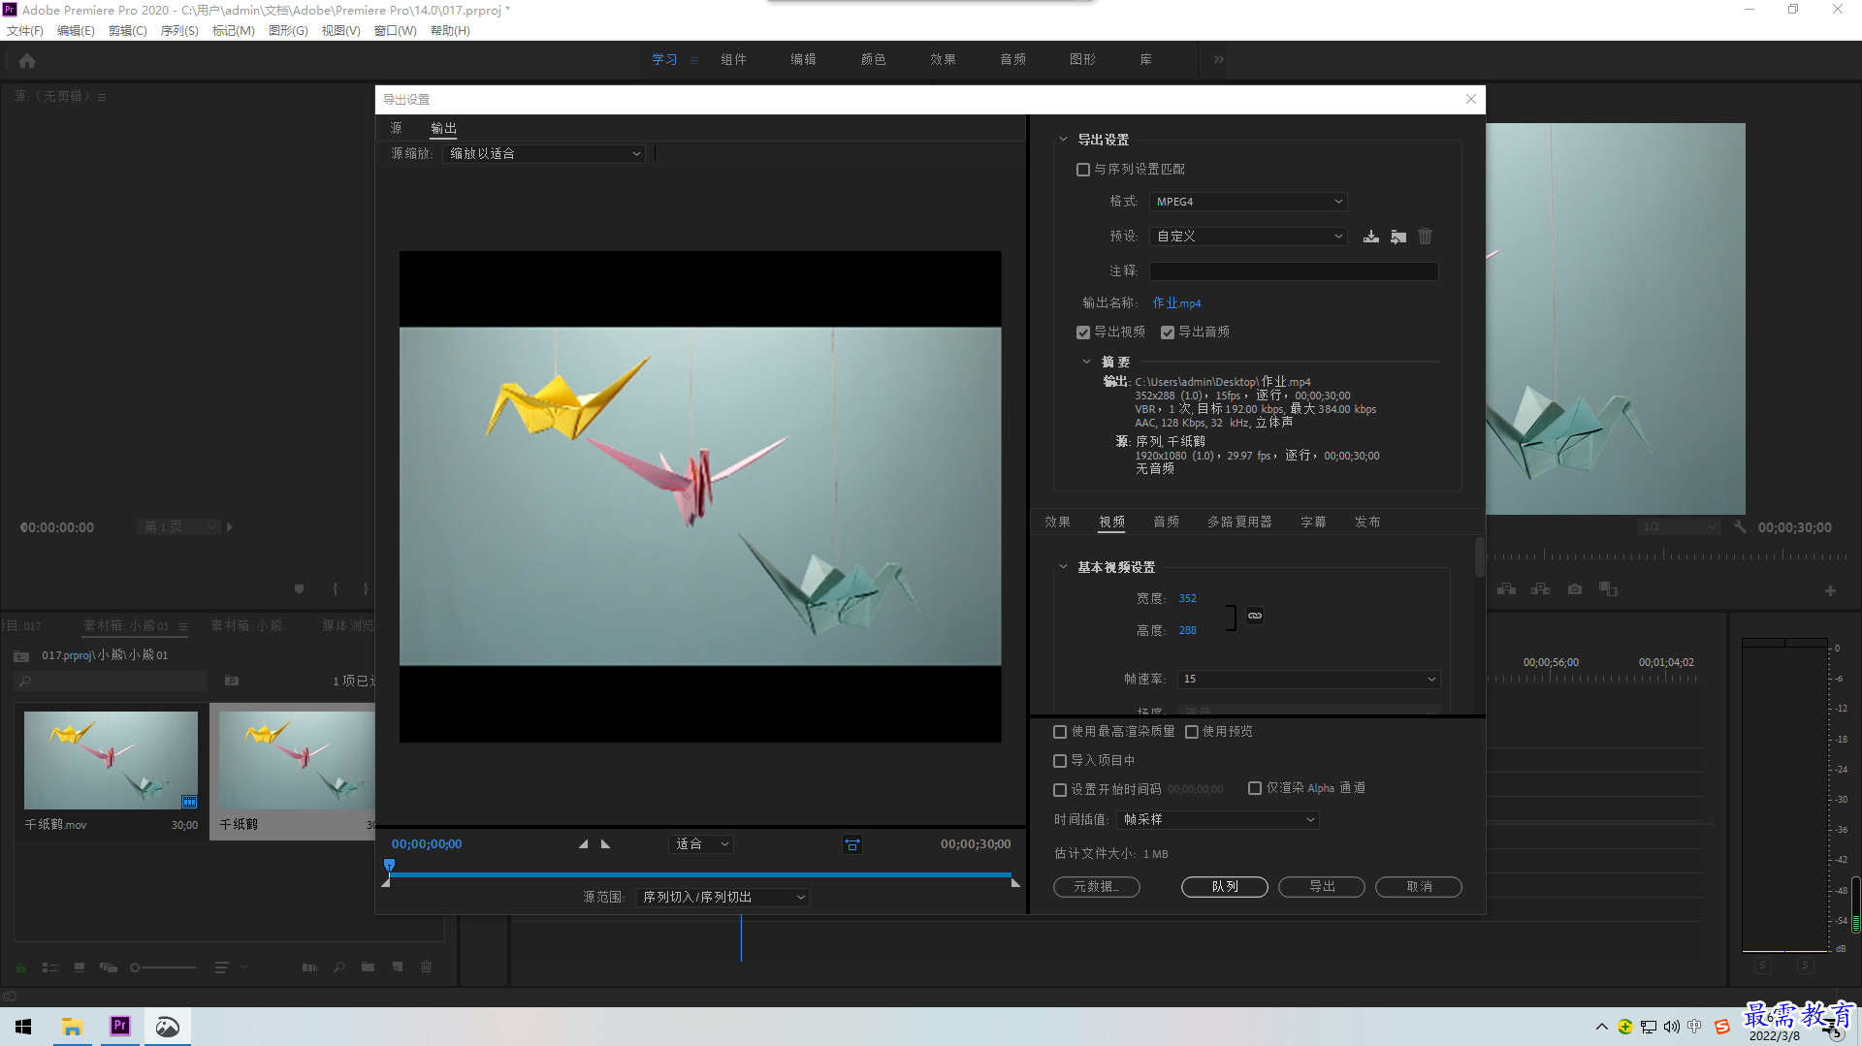Click the Delete Preset trash icon
The height and width of the screenshot is (1046, 1862).
tap(1425, 237)
